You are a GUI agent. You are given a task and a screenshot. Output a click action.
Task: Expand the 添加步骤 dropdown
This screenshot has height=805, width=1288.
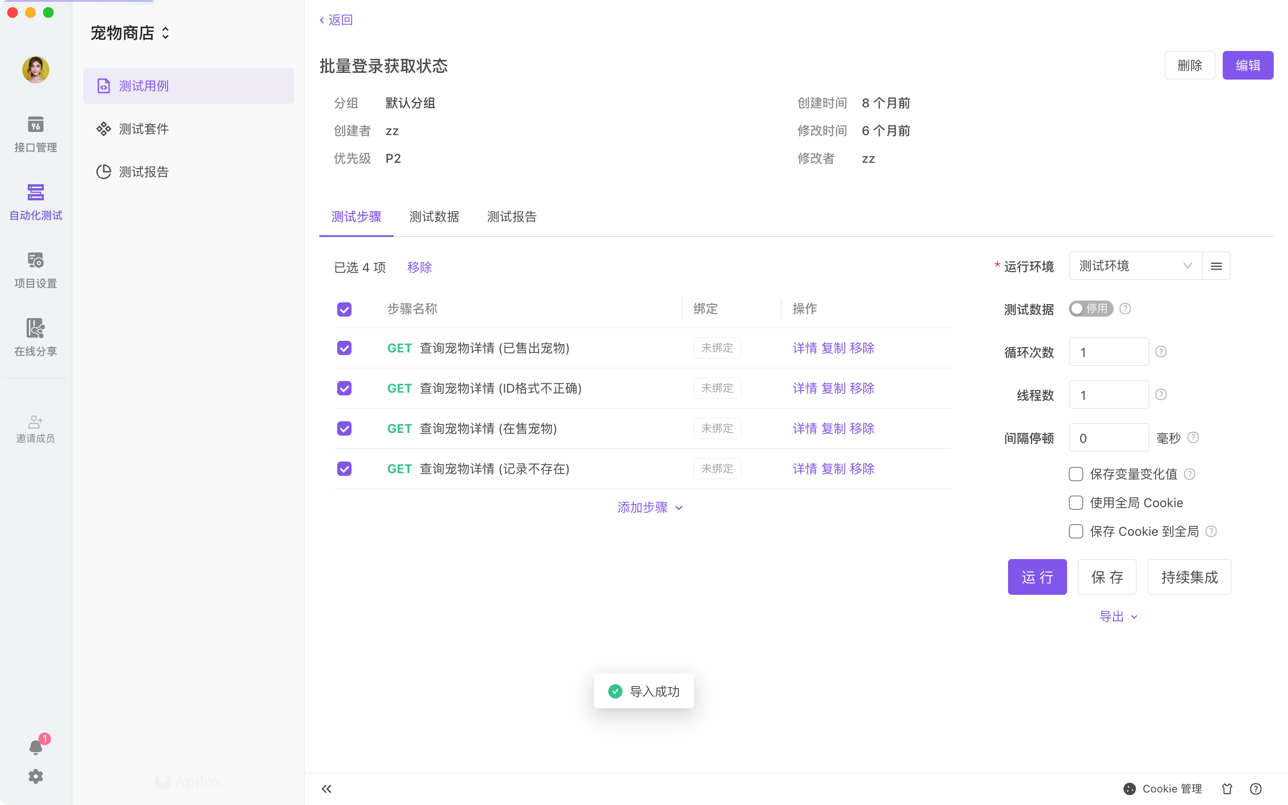(x=649, y=508)
